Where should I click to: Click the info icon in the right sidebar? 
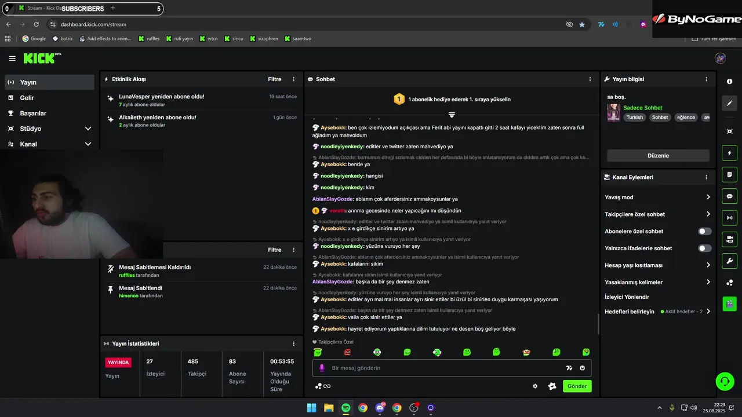tap(729, 82)
